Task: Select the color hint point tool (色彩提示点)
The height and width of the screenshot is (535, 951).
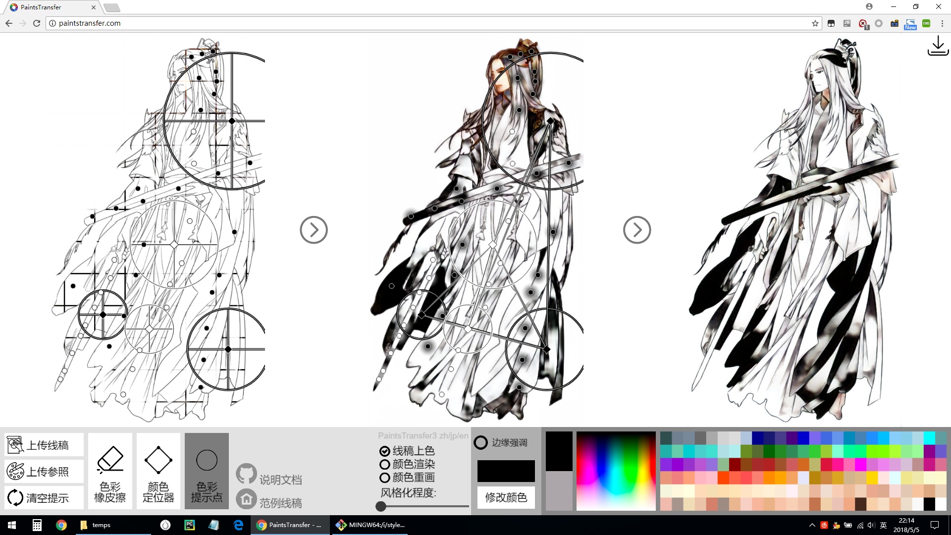Action: [207, 471]
